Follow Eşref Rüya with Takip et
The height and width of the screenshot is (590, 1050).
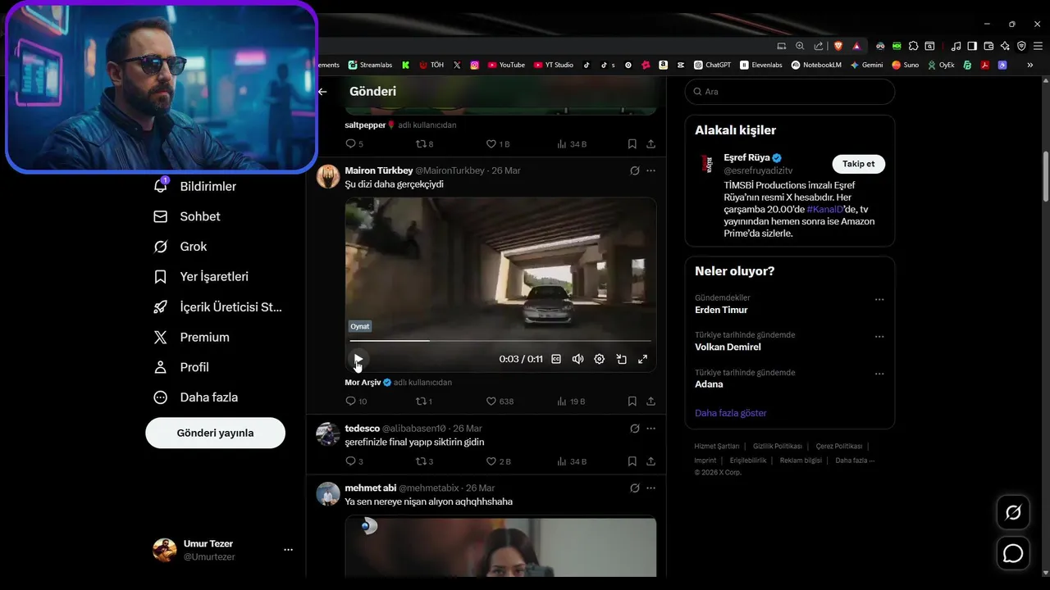pos(858,164)
